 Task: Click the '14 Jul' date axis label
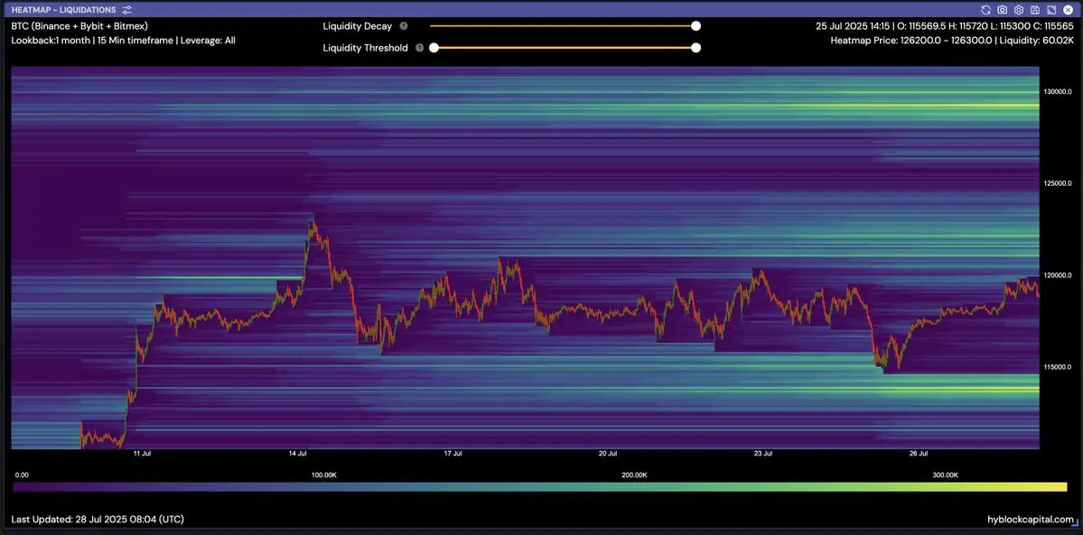tap(298, 454)
